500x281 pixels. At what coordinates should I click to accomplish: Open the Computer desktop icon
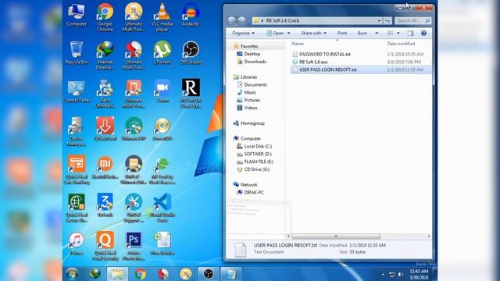(x=77, y=16)
